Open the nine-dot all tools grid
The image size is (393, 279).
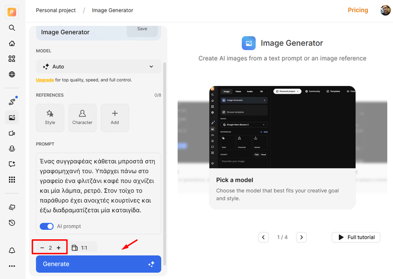tap(12, 180)
